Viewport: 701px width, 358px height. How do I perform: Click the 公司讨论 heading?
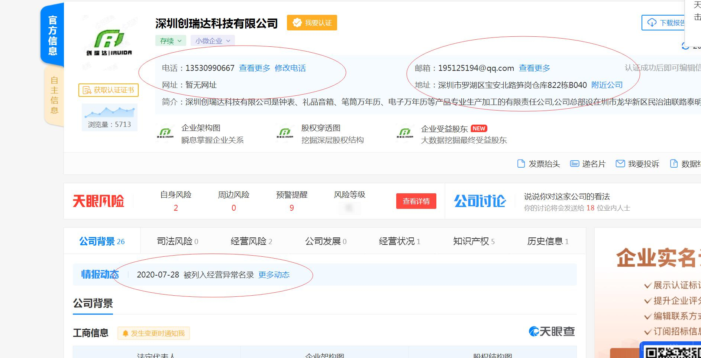tap(480, 201)
